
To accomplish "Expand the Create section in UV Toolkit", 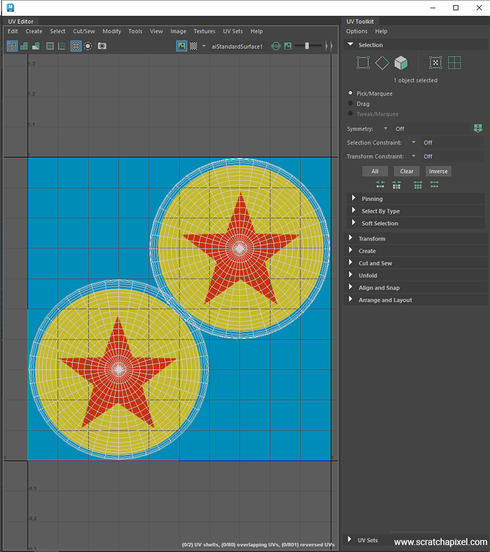I will coord(351,250).
